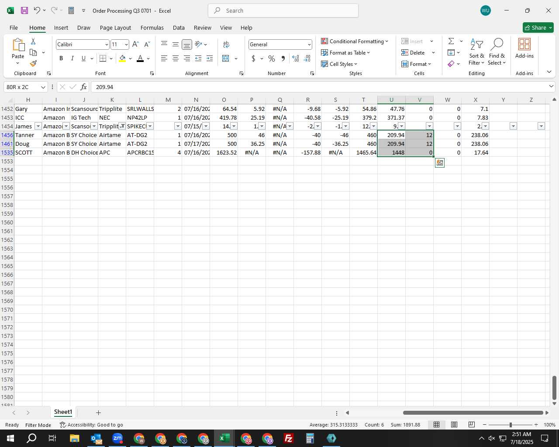Click the Save icon in title bar
Screen dimensions: 559x447
pos(24,10)
